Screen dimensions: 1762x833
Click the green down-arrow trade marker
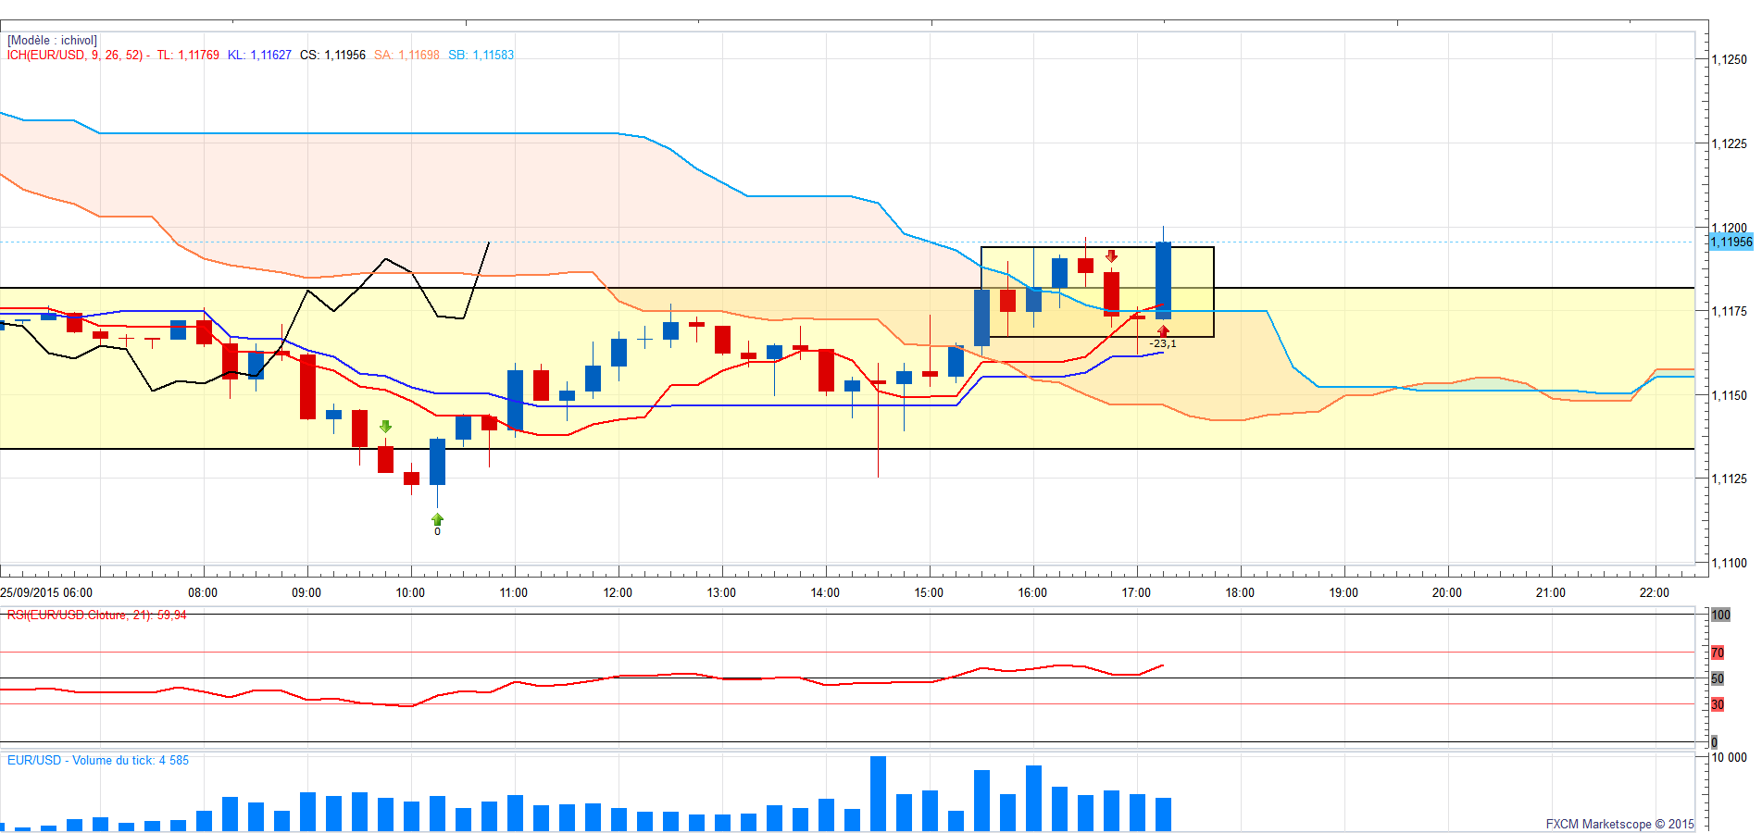[385, 427]
